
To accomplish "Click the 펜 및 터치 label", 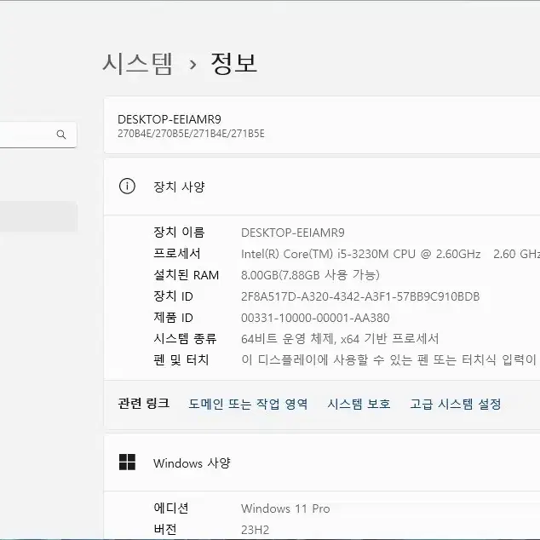I will (x=181, y=360).
